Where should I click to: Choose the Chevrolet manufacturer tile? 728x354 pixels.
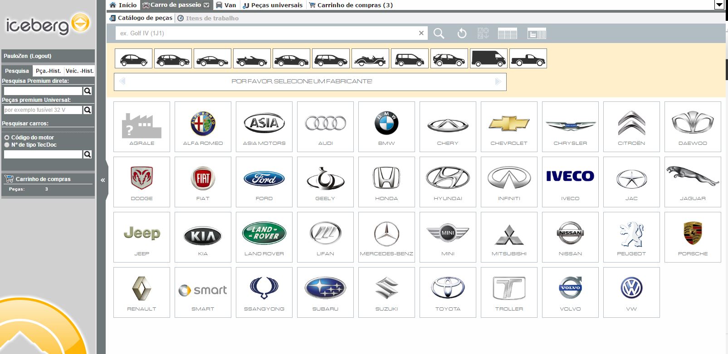pyautogui.click(x=509, y=127)
